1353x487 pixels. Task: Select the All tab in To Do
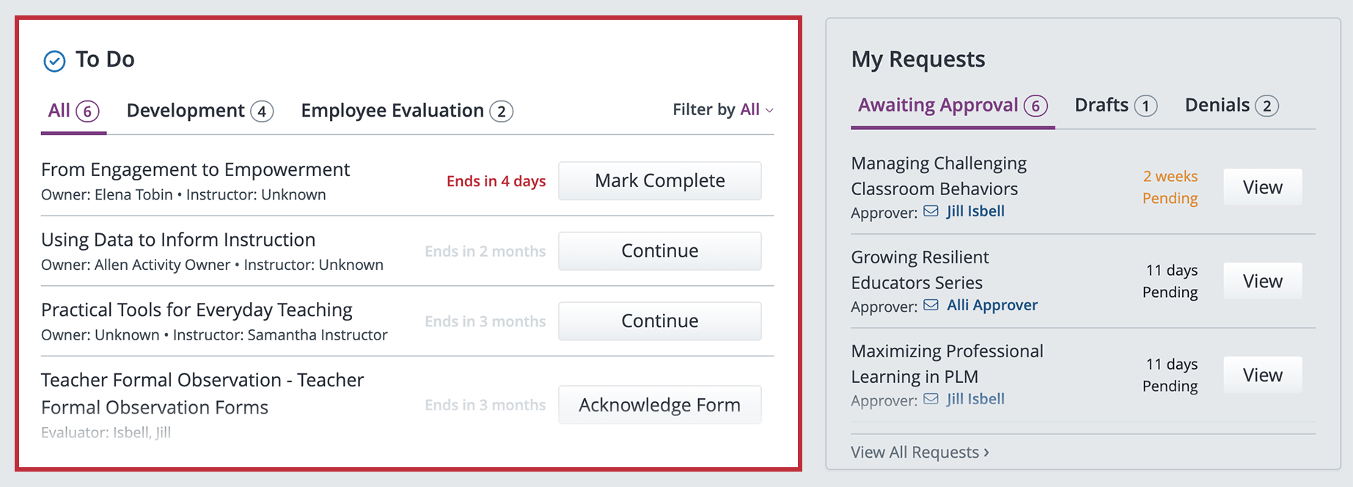click(x=73, y=111)
